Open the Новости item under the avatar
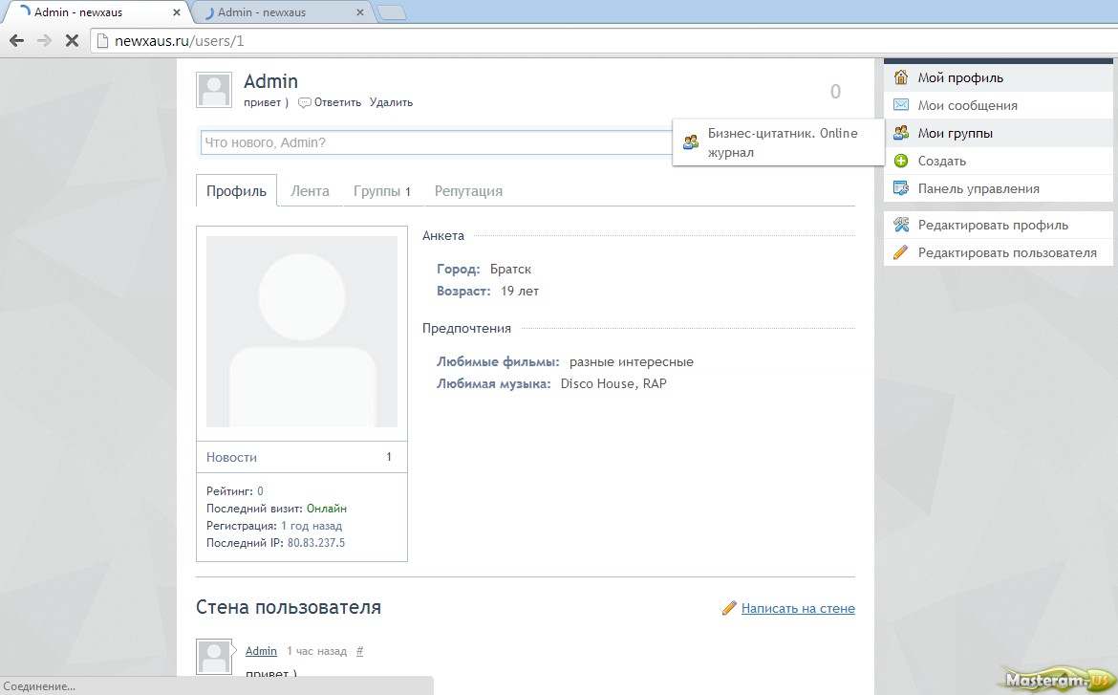The image size is (1118, 695). tap(232, 457)
